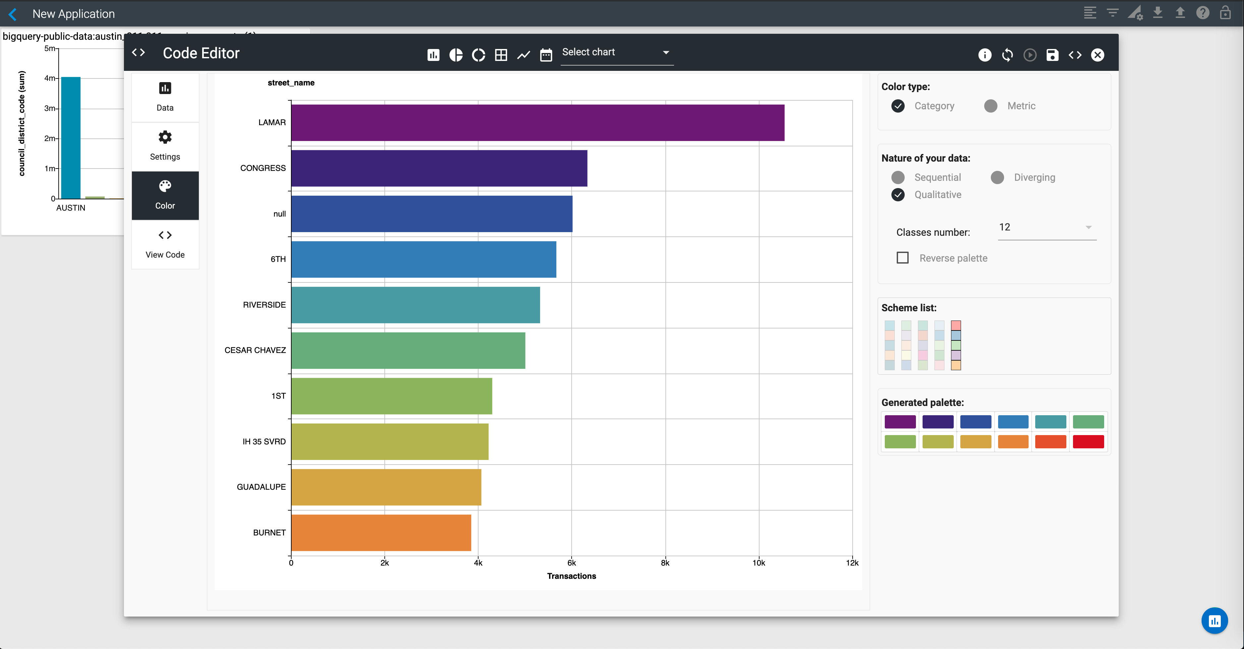Click the code brackets icon beside the Code Editor title

coord(139,53)
